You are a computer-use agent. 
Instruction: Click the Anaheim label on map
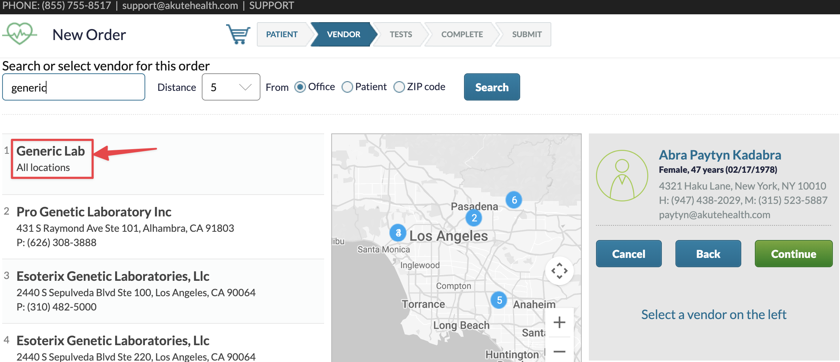click(x=534, y=304)
